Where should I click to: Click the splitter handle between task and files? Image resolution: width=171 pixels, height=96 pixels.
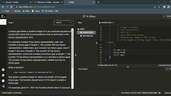click(76, 55)
